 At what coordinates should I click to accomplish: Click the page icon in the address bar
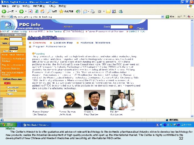(12, 17)
